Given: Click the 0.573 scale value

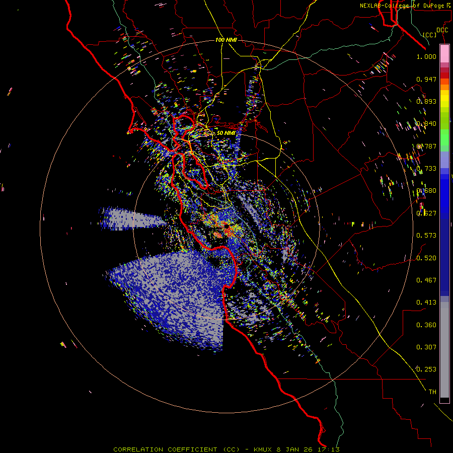Looking at the screenshot, I should click(426, 236).
